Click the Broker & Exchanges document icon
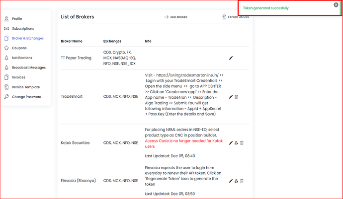The height and width of the screenshot is (199, 343). click(x=6, y=38)
